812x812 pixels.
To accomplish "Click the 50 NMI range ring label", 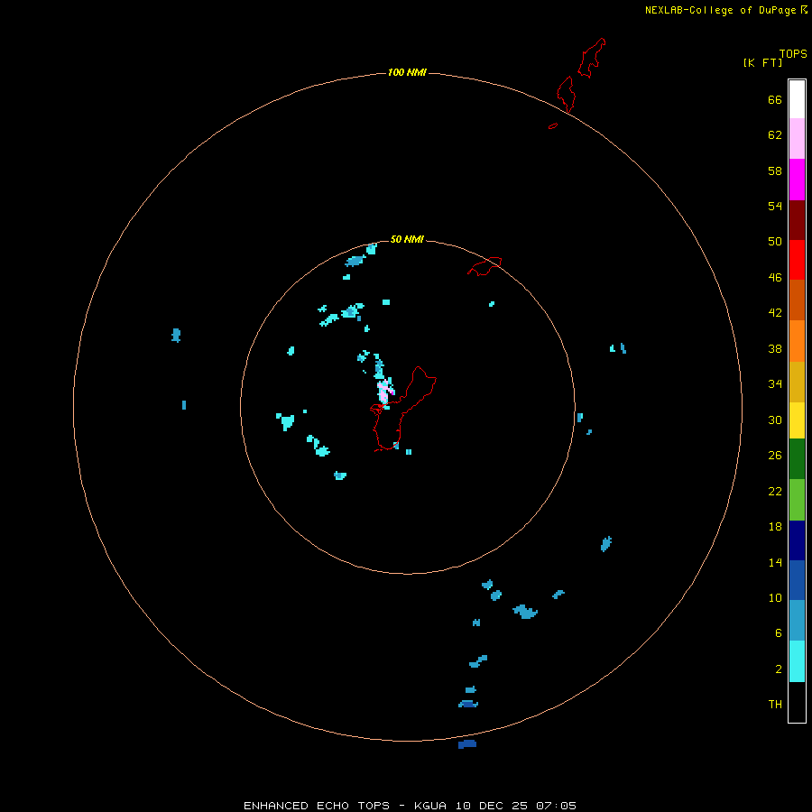I will 407,239.
